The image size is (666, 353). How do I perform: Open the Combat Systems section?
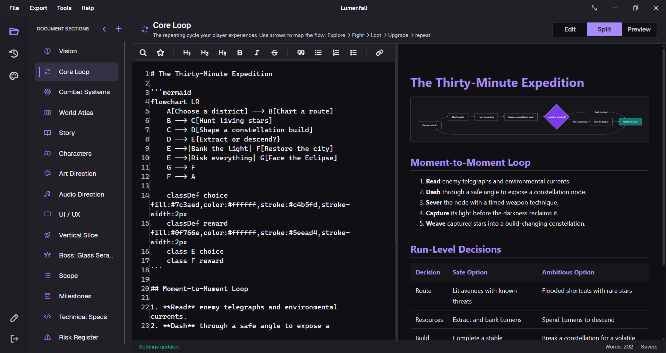point(77,92)
